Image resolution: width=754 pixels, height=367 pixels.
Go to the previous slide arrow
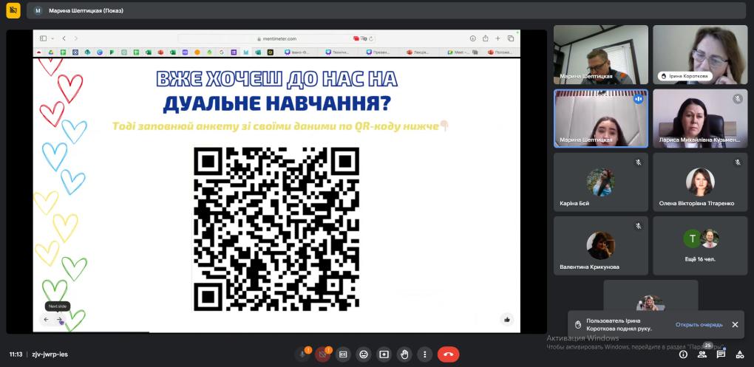click(x=46, y=320)
